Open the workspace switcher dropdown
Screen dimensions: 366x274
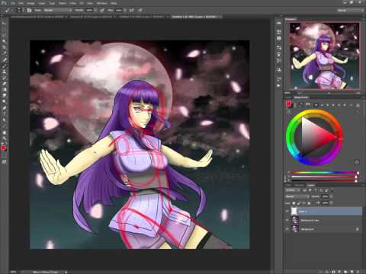click(x=350, y=10)
